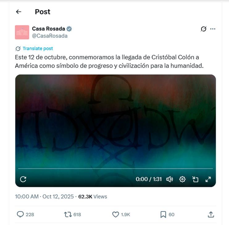Repost using the retweet icon
The height and width of the screenshot is (225, 229).
[68, 214]
